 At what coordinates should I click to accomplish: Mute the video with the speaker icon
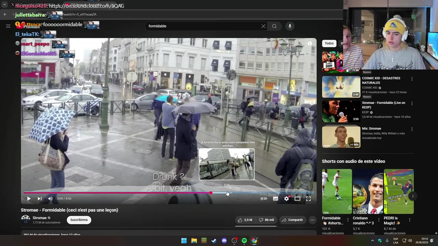tap(50, 199)
